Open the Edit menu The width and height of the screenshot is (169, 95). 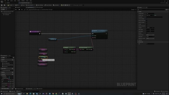[x=8, y=1]
